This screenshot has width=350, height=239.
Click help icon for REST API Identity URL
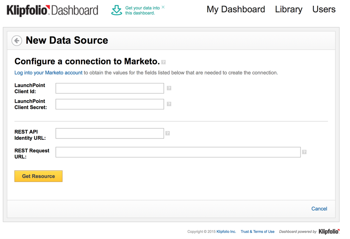(x=168, y=133)
